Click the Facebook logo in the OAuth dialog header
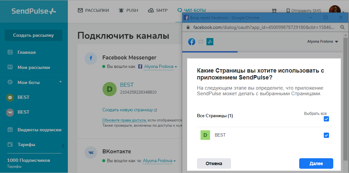349x173 pixels. tap(192, 42)
